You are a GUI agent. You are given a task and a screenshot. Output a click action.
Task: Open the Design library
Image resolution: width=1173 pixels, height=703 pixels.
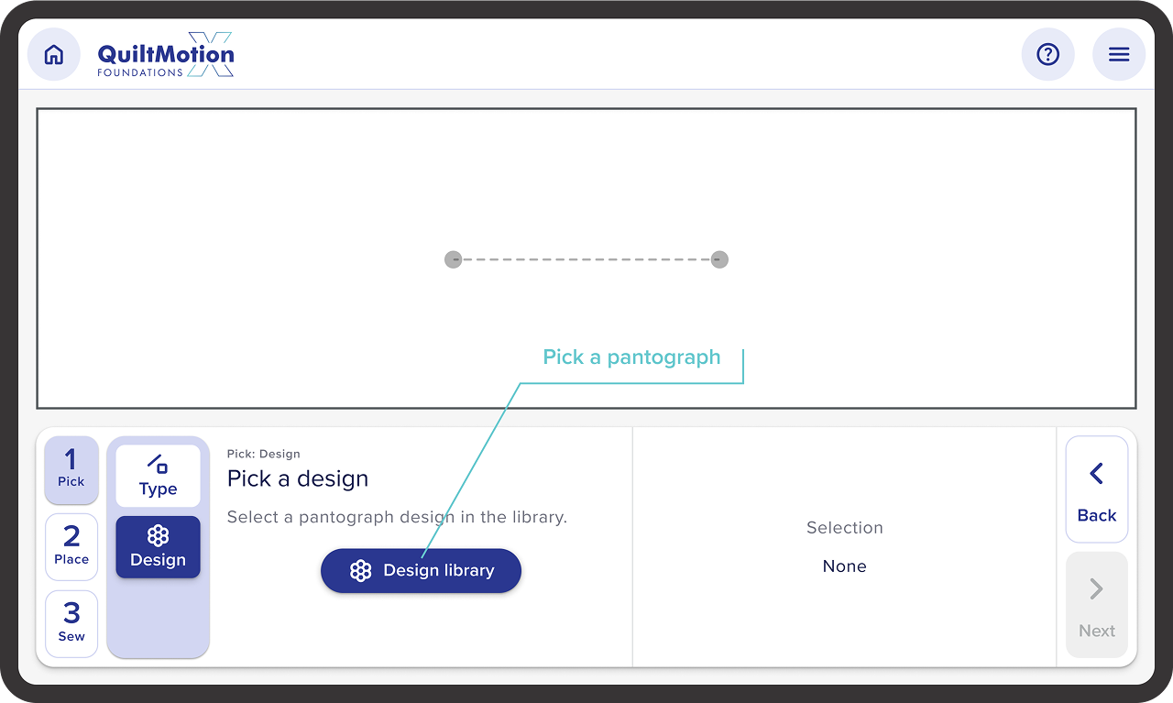[x=421, y=571]
